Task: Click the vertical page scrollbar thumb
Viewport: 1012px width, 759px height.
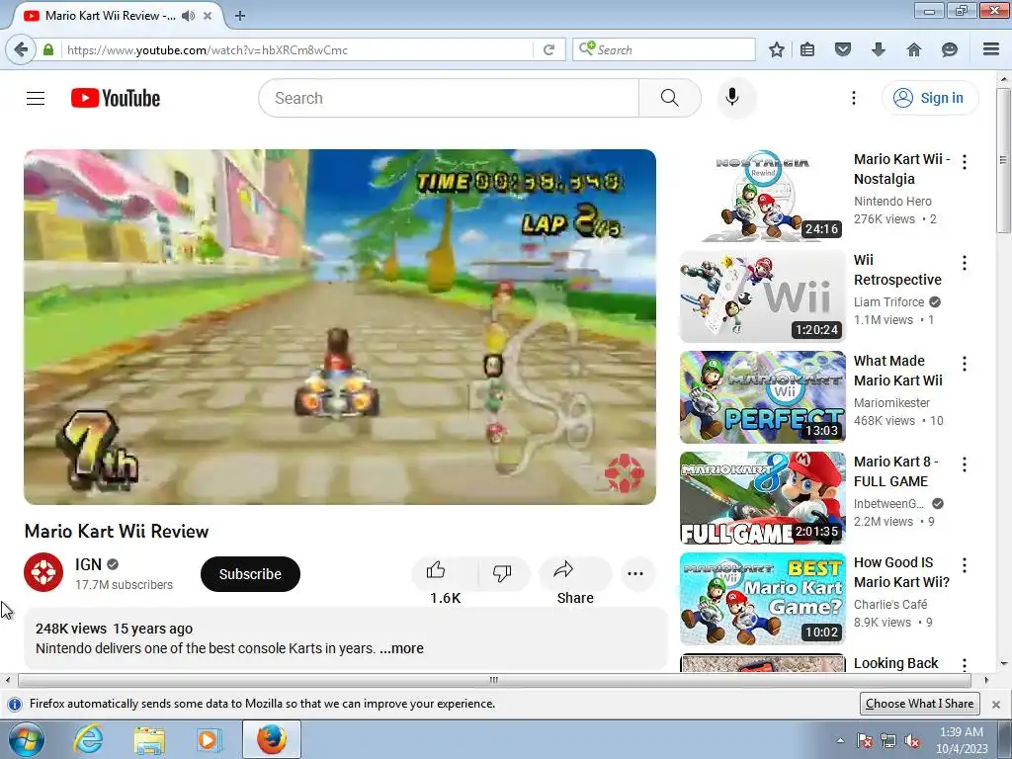Action: pos(1004,161)
